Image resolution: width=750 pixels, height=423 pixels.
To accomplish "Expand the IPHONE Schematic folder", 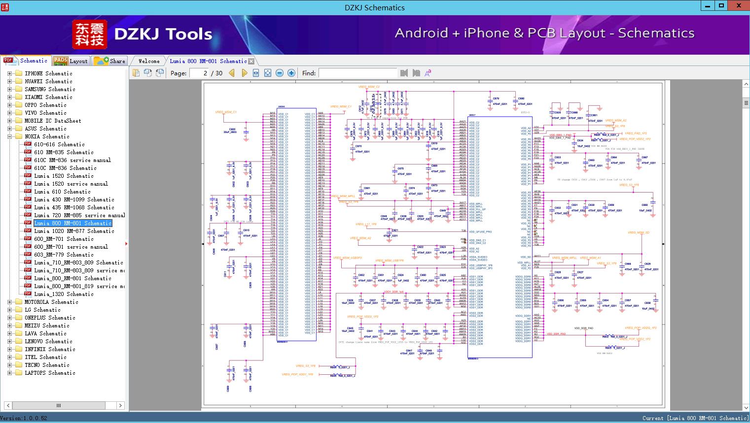I will [9, 73].
